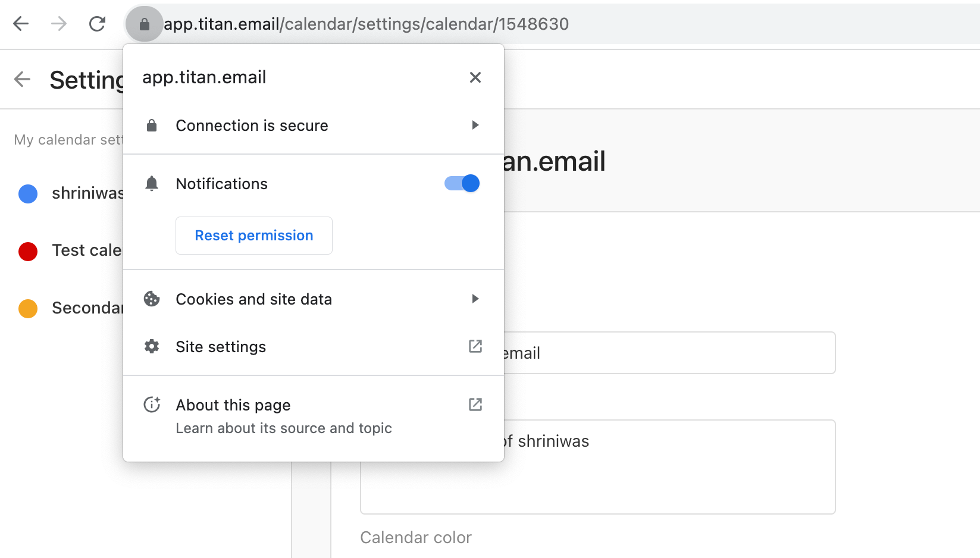This screenshot has width=980, height=558.
Task: Click Learn about its source and topic
Action: [284, 428]
